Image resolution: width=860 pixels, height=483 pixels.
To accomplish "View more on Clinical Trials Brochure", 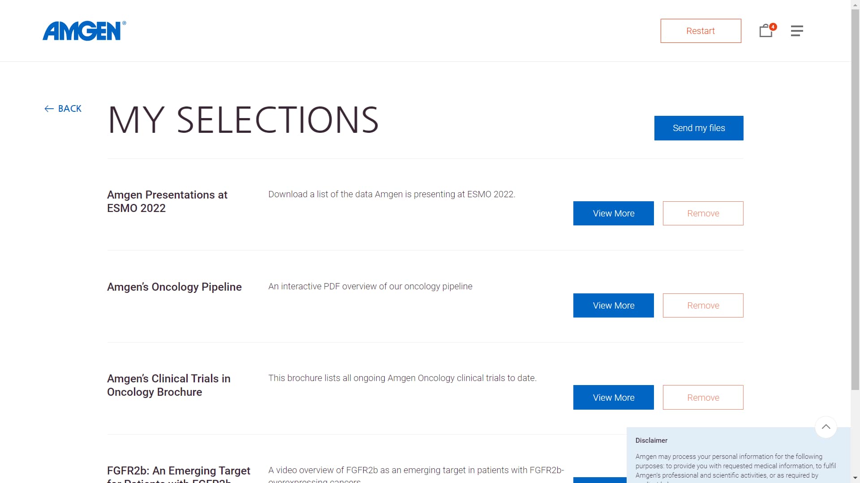I will coord(613,397).
